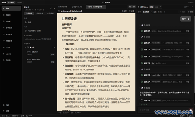Click the status badge on chapter 02
Image resolution: width=195 pixels, height=117 pixels.
pos(52,62)
